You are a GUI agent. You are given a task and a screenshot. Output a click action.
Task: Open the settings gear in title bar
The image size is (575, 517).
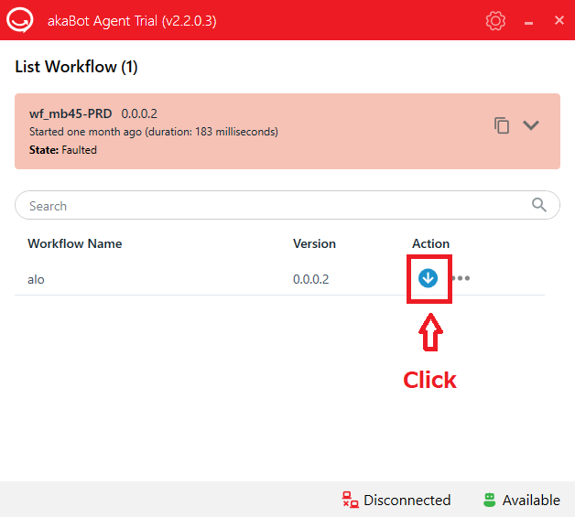click(495, 20)
